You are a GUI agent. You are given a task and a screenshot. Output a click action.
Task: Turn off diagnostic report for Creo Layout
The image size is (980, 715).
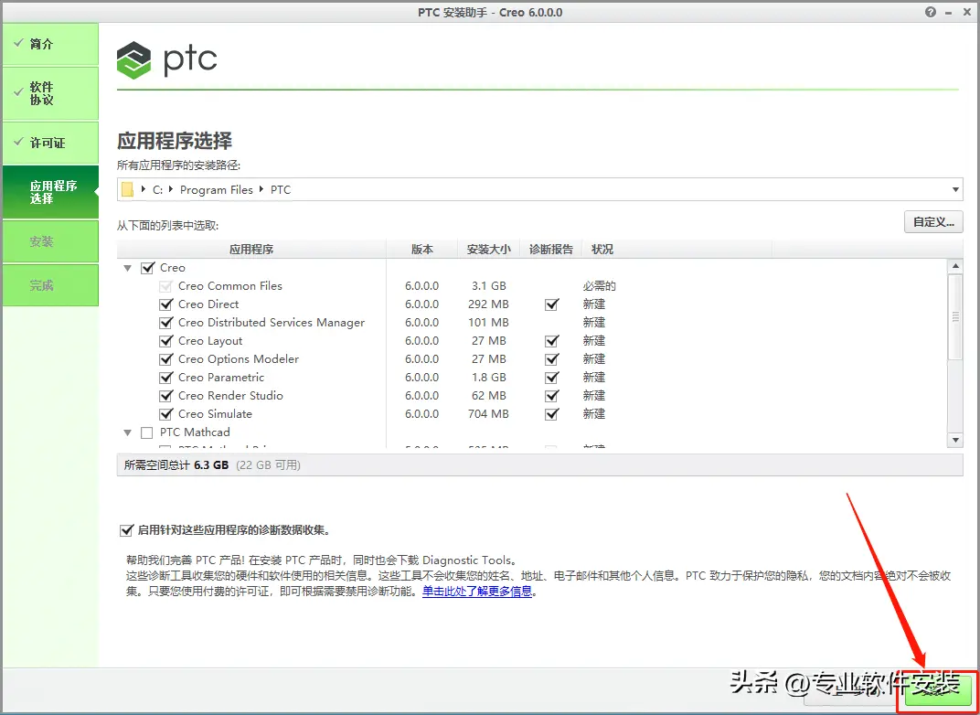coord(551,341)
